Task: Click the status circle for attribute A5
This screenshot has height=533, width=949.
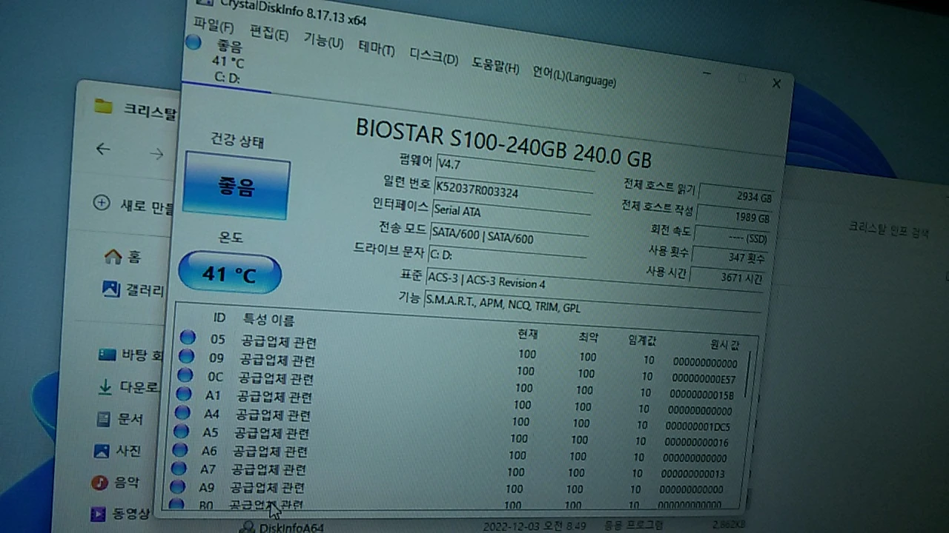Action: (x=180, y=431)
